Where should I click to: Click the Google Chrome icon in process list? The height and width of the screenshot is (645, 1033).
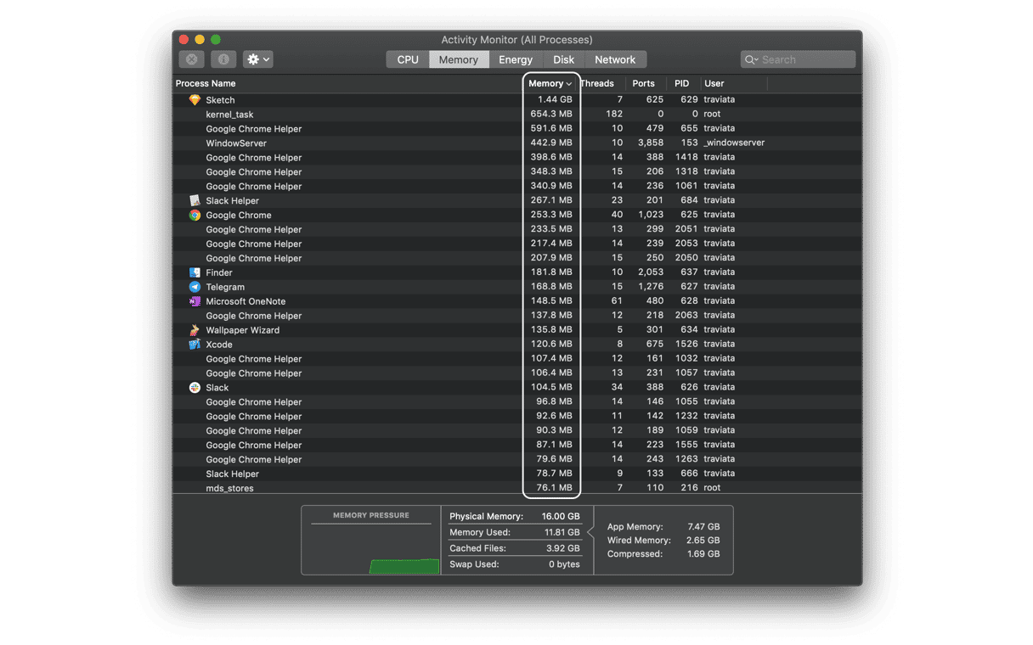click(195, 216)
